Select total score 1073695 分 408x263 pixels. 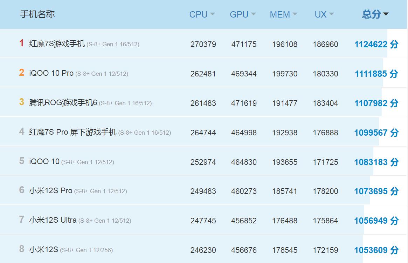click(x=376, y=191)
